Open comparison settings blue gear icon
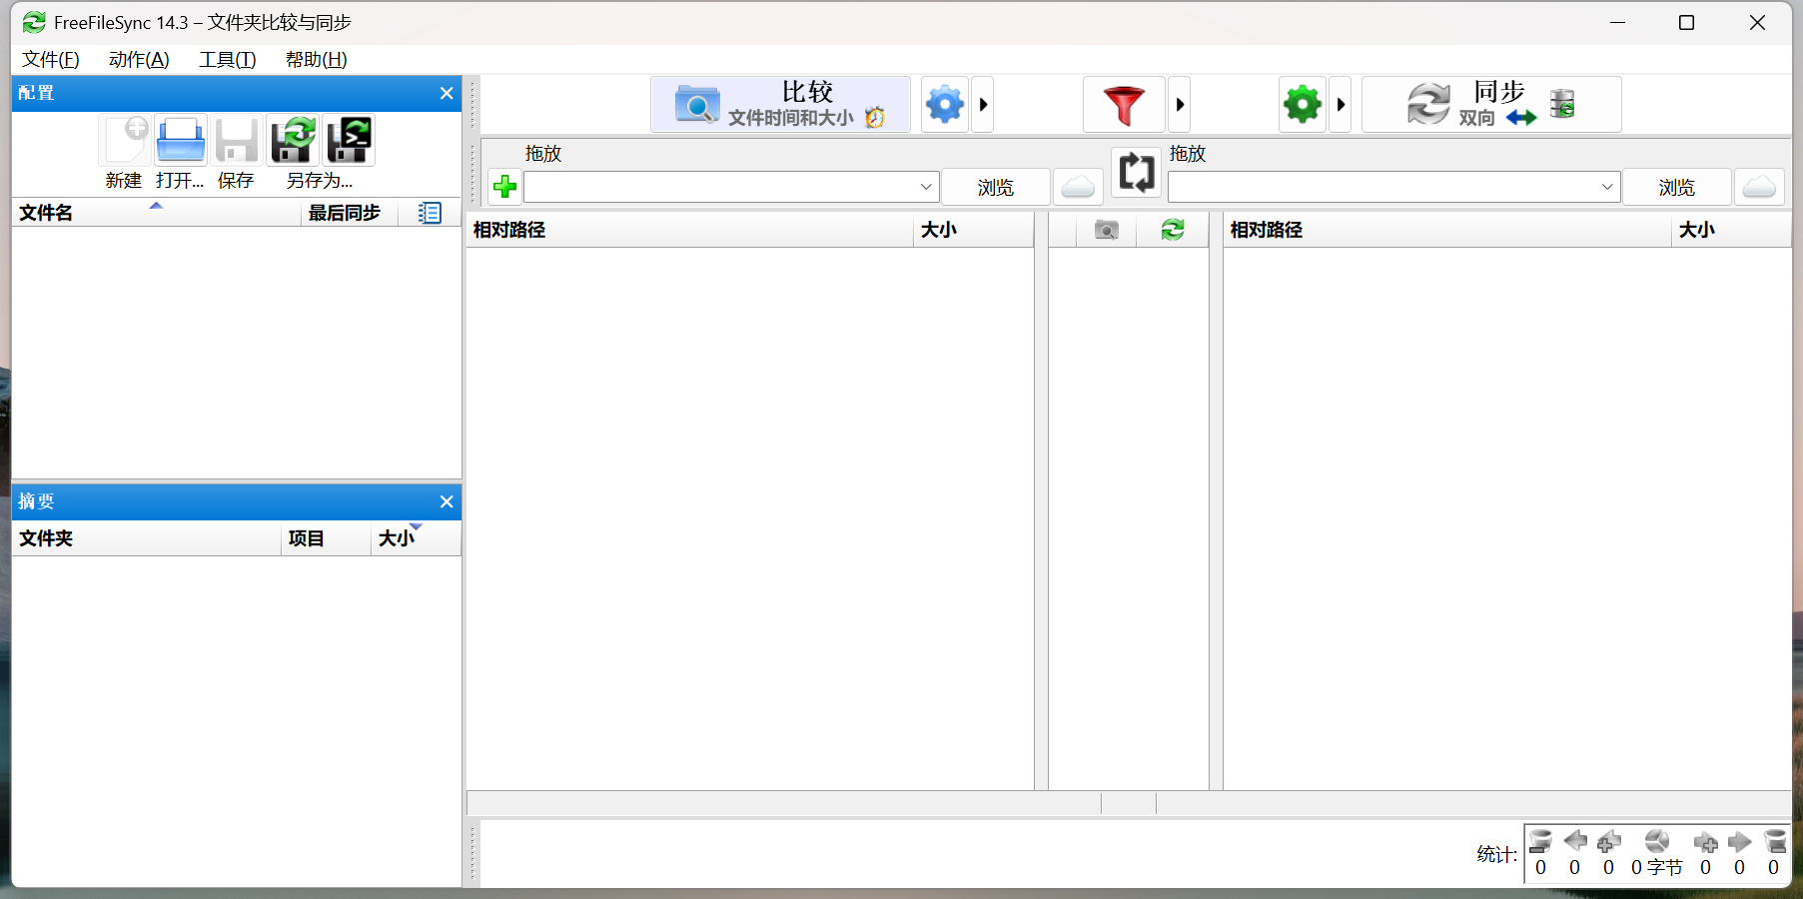1803x899 pixels. [x=944, y=104]
